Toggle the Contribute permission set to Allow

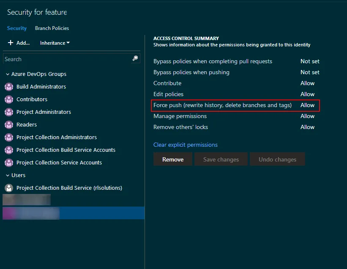point(307,83)
